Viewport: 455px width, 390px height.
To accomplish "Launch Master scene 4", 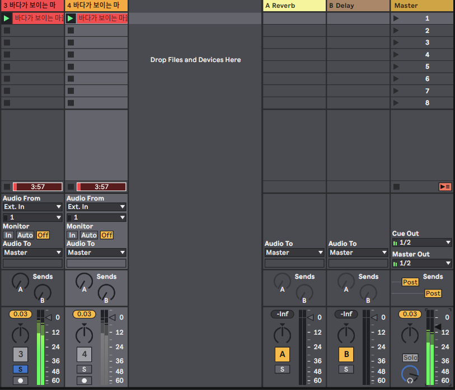I will click(x=396, y=54).
